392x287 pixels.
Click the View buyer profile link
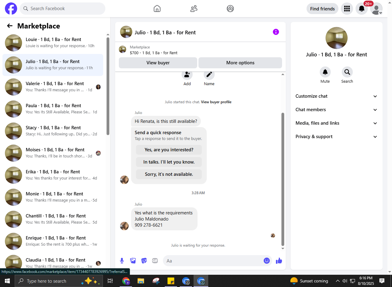pyautogui.click(x=216, y=102)
